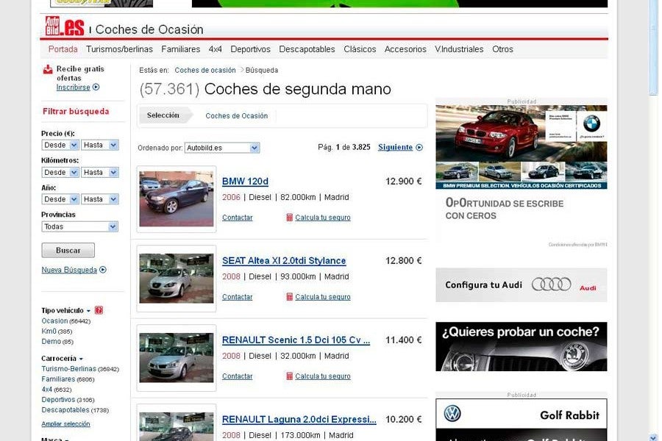662x441 pixels.
Task: Open the Kilómetros Hasta dropdown
Action: [99, 172]
